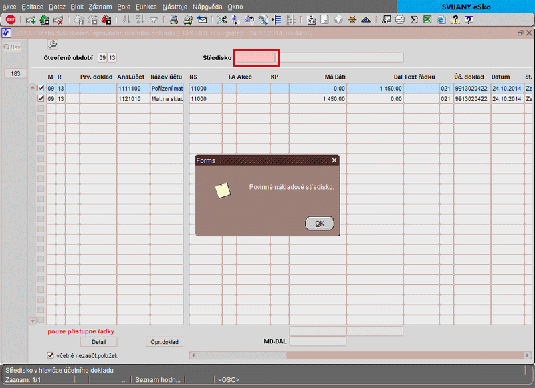Sort descending with the Z-A icon
535x388 pixels.
(x=140, y=20)
